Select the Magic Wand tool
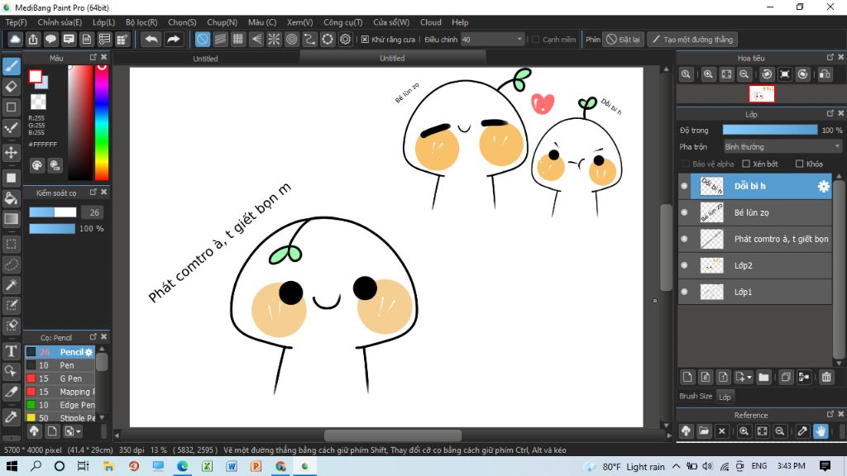Image resolution: width=847 pixels, height=476 pixels. point(12,285)
